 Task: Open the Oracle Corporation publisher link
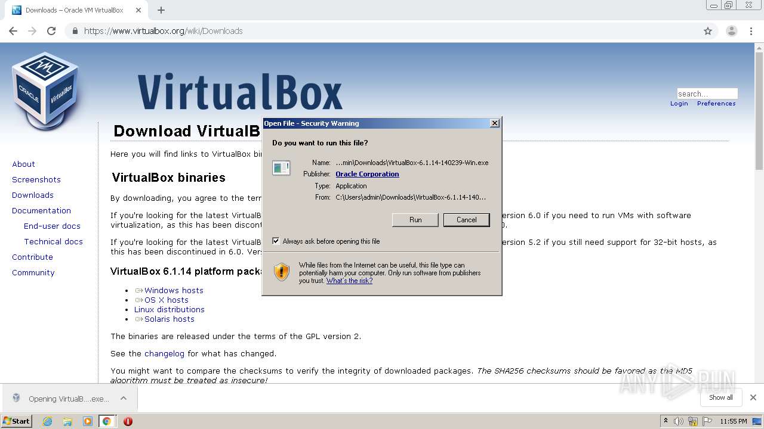click(367, 174)
